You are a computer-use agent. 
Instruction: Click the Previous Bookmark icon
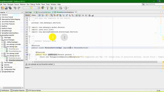coord(67,15)
